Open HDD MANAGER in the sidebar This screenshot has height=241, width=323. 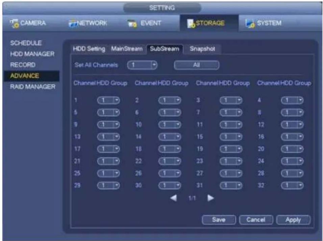(32, 54)
